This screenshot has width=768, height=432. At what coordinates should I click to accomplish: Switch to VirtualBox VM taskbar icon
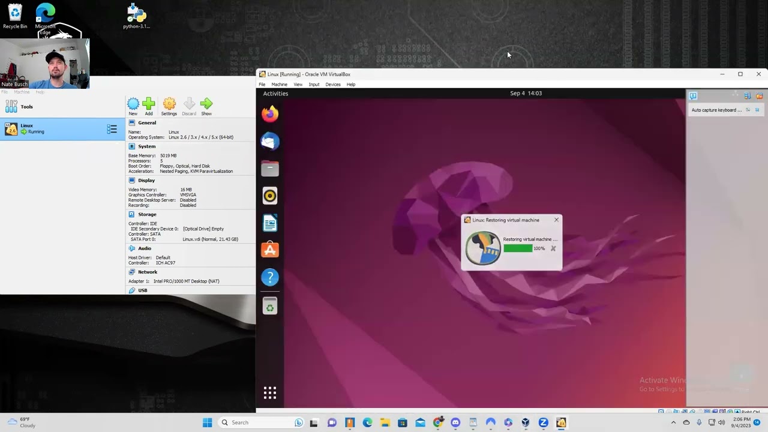561,422
